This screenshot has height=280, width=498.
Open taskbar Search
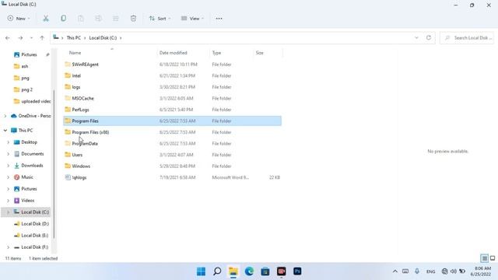(x=217, y=271)
